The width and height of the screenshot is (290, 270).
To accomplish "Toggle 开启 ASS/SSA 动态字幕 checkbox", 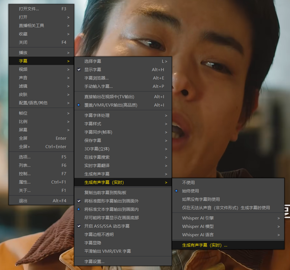I will pos(123,226).
